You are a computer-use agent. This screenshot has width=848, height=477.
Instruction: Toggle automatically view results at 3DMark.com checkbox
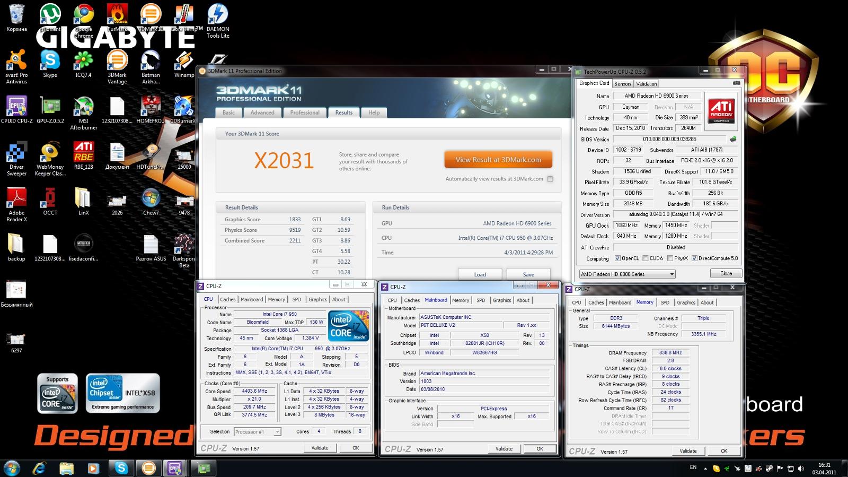click(x=550, y=179)
